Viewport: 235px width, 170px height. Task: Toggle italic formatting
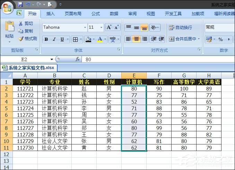pos(54,39)
